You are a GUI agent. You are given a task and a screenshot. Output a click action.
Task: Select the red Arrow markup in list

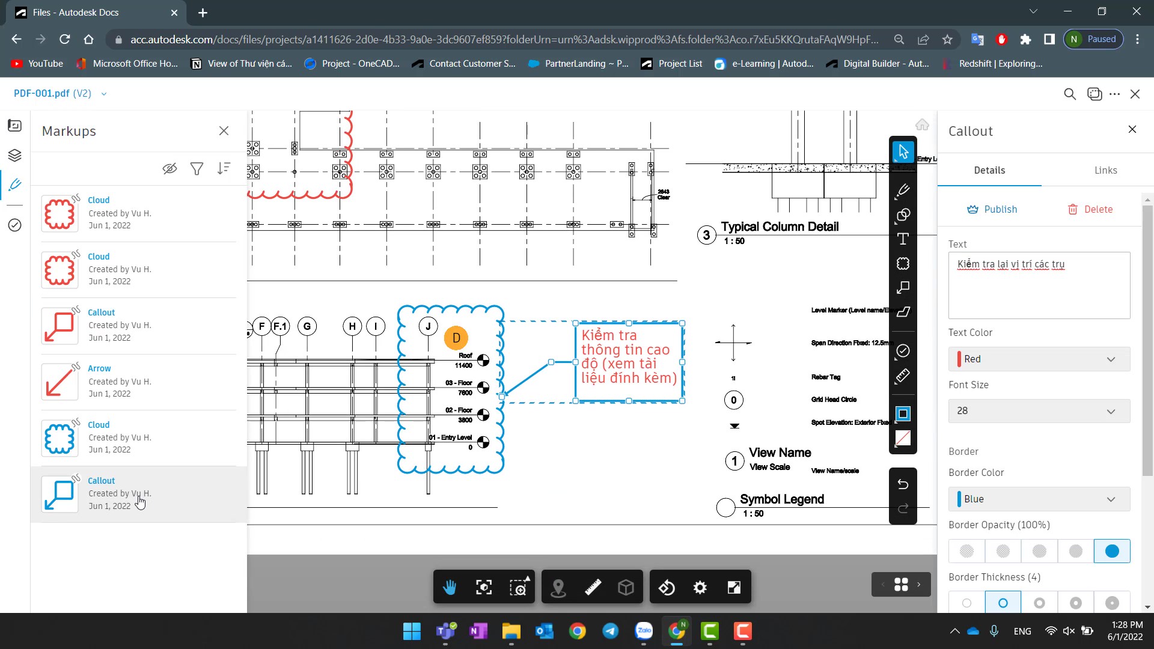coord(139,382)
